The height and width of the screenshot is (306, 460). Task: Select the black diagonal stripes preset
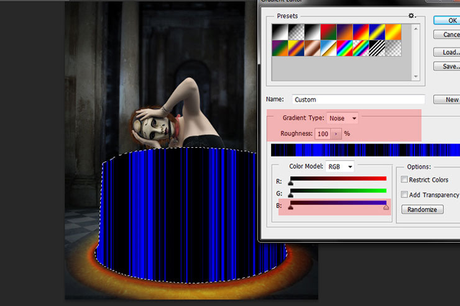378,48
